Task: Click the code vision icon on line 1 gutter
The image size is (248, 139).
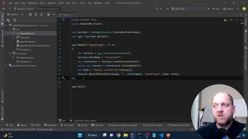Action: coord(63,19)
